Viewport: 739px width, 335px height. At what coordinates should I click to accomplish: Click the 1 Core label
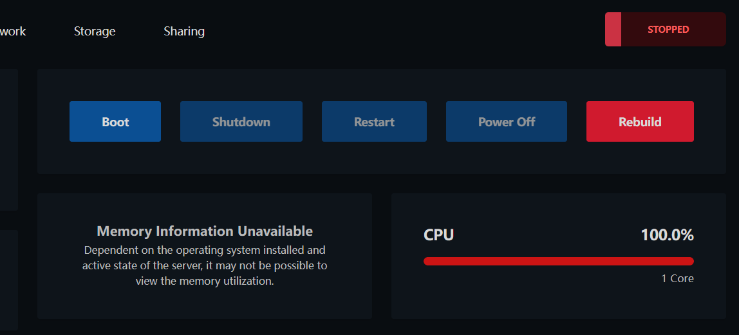[x=677, y=278]
